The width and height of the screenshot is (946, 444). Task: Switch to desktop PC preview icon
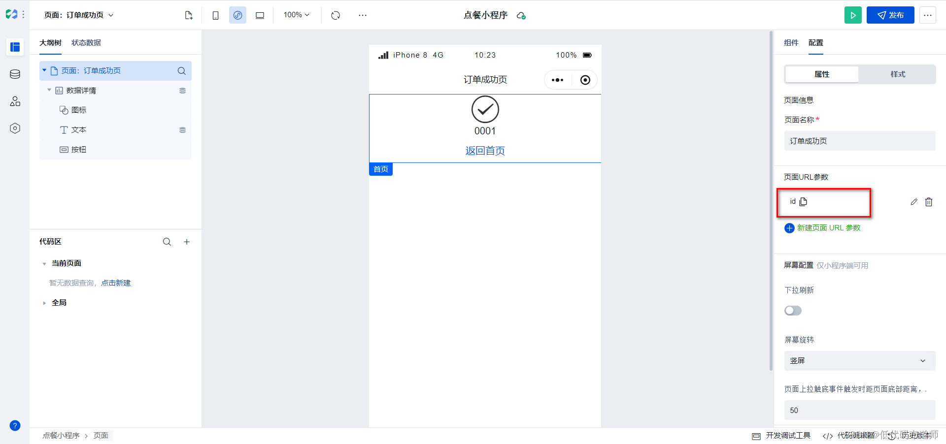(x=260, y=15)
